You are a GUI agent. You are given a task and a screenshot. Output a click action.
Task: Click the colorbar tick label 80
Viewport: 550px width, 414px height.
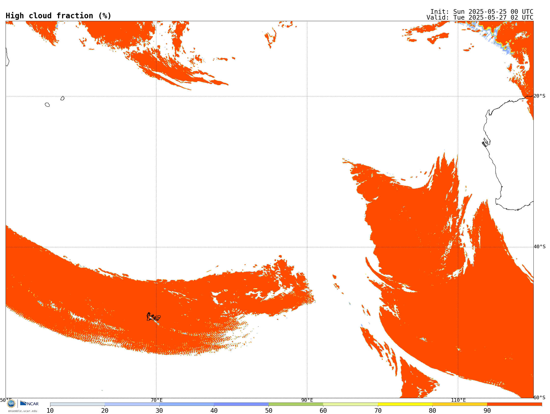tap(432, 411)
